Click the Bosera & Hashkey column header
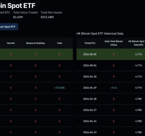145x136 pixels. coord(36,43)
